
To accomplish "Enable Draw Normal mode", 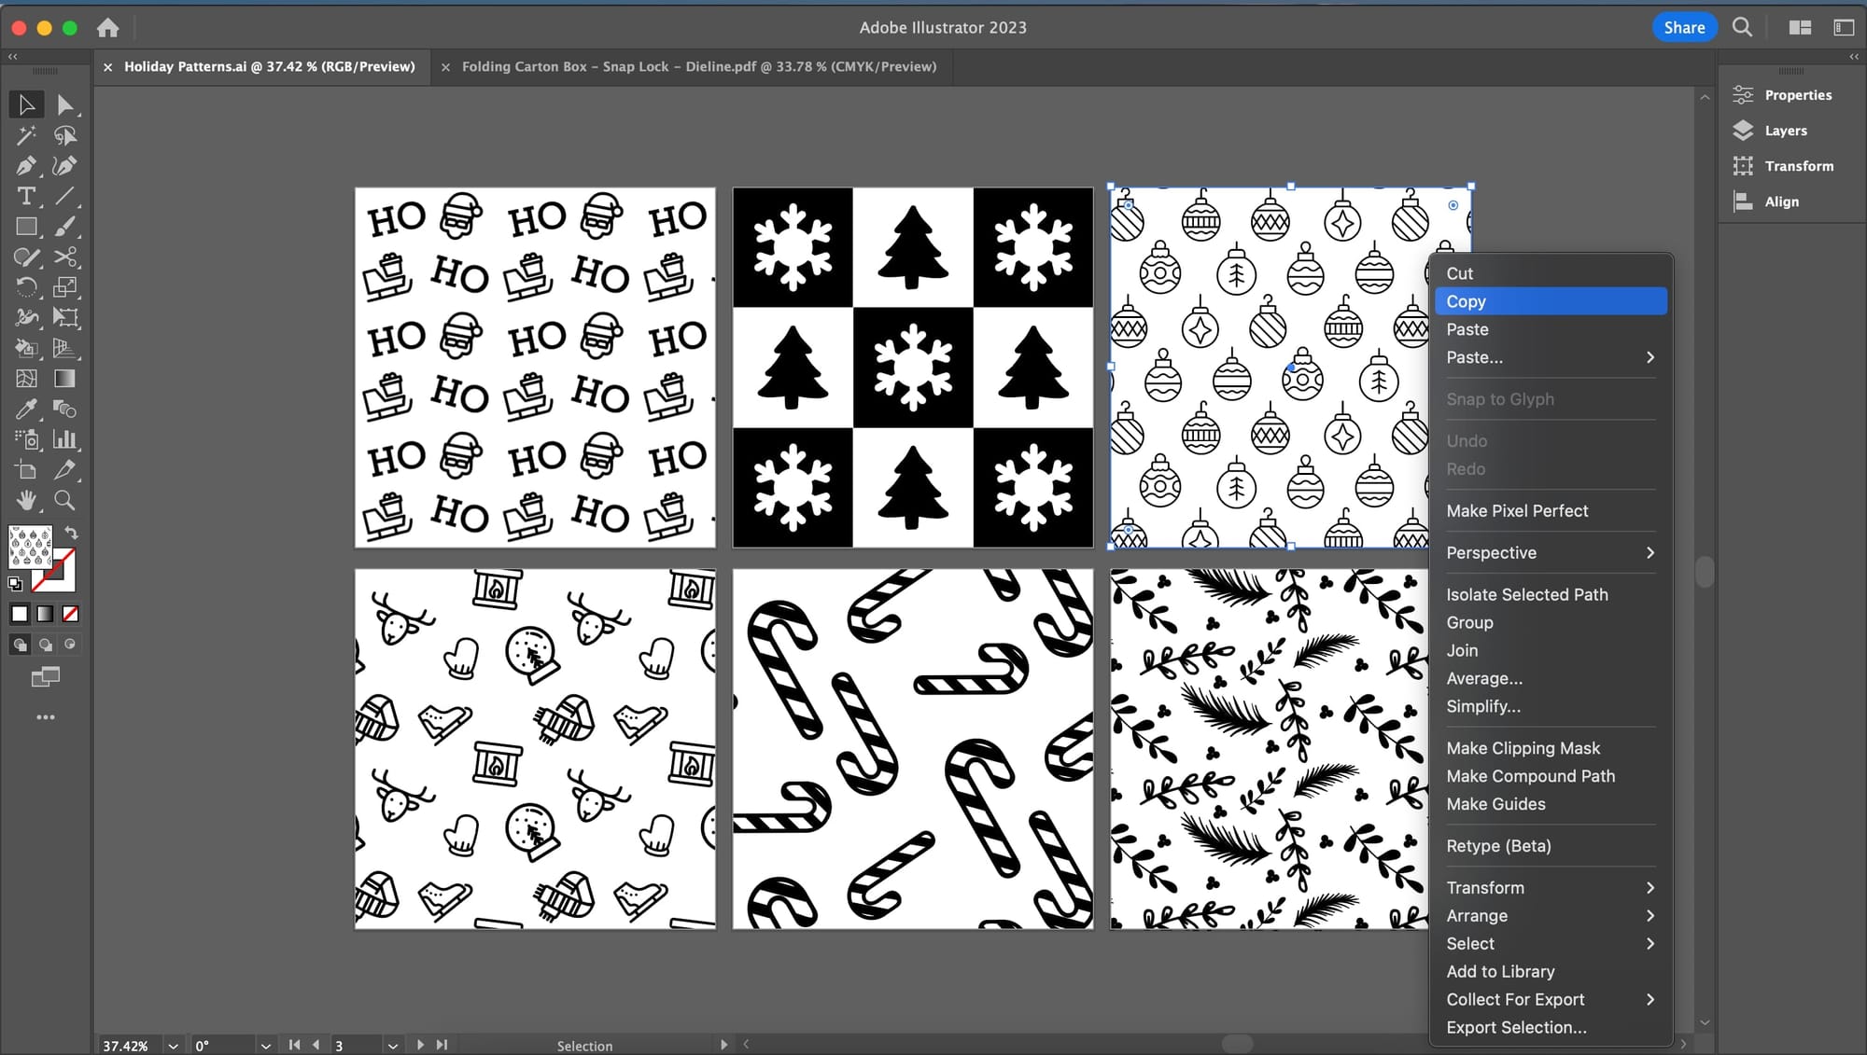I will (20, 645).
